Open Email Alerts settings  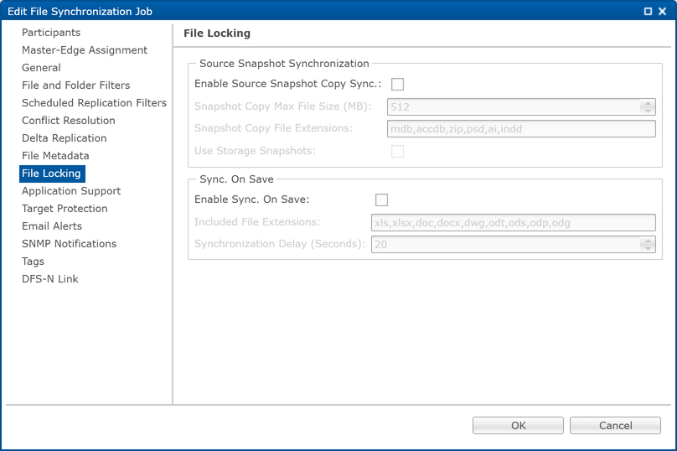[52, 226]
